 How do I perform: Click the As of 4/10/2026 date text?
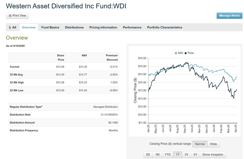pyautogui.click(x=15, y=46)
